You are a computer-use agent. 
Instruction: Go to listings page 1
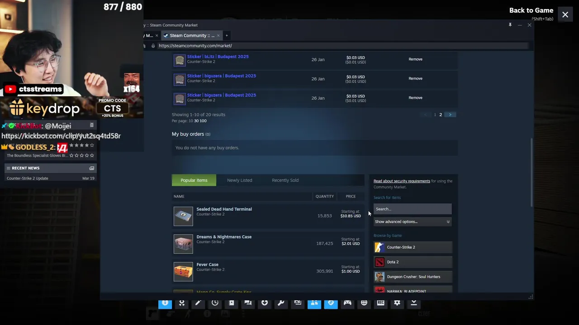point(435,115)
